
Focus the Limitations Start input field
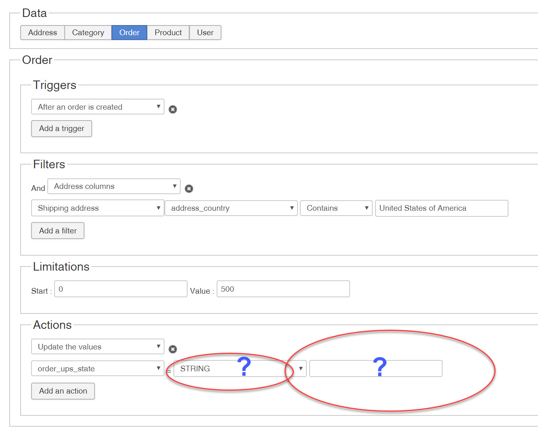pyautogui.click(x=121, y=289)
